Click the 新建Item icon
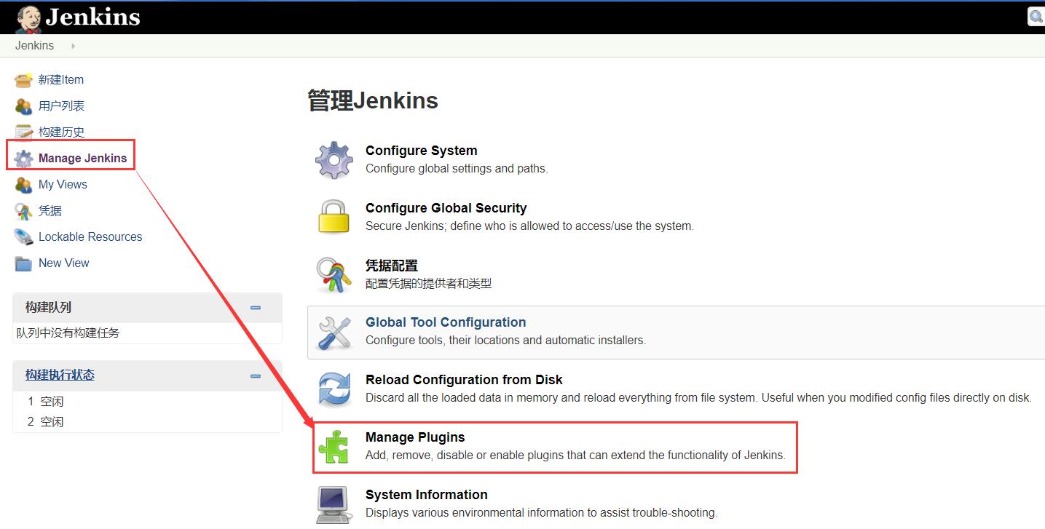Viewport: 1045px width, 529px height. [23, 80]
